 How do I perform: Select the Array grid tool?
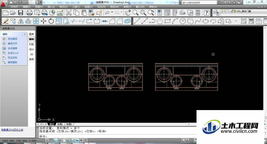tap(36, 21)
